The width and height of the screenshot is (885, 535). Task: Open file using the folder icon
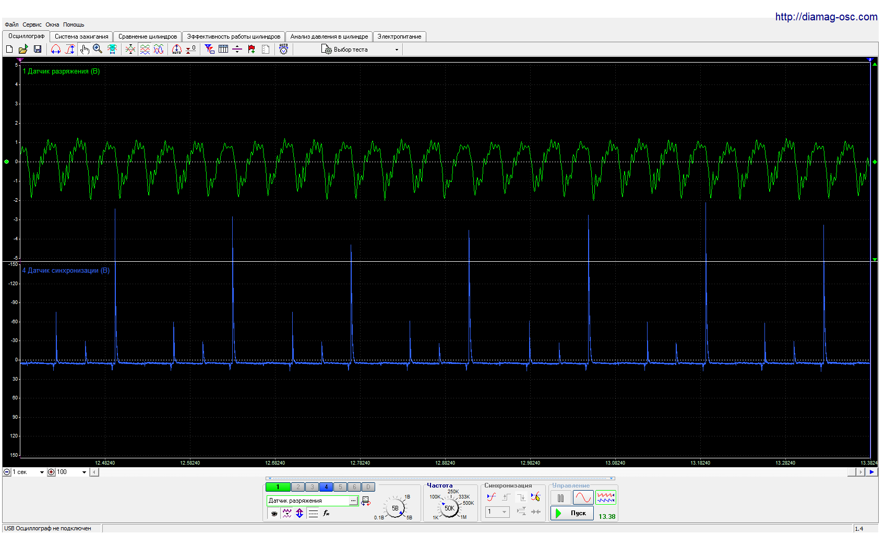click(23, 49)
